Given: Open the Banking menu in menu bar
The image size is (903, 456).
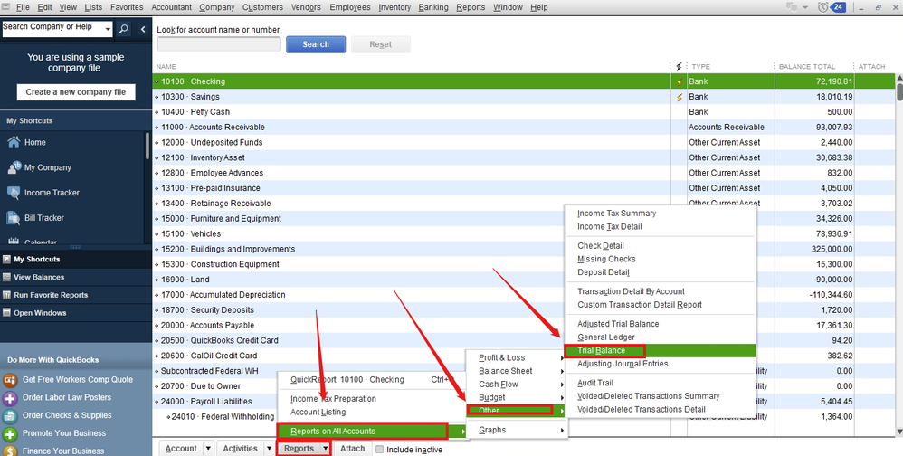Looking at the screenshot, I should (433, 7).
